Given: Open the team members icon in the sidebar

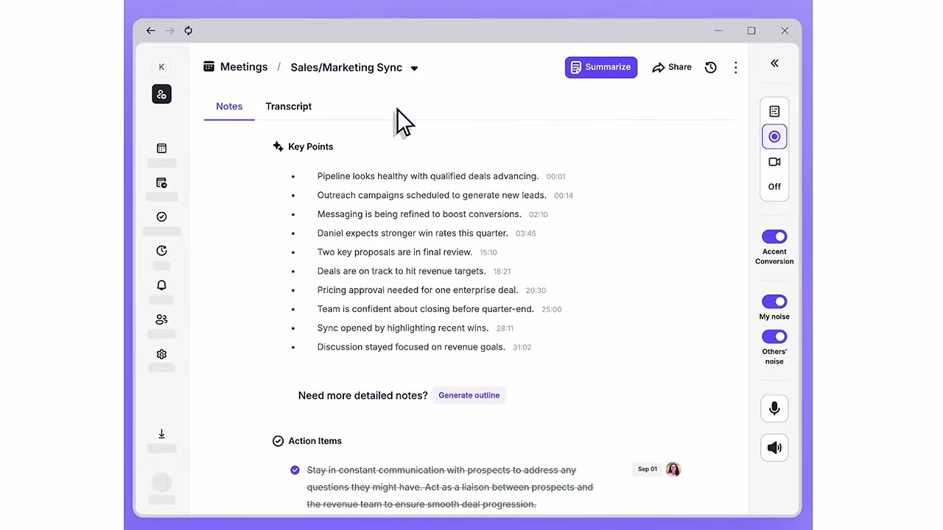Looking at the screenshot, I should (x=161, y=319).
